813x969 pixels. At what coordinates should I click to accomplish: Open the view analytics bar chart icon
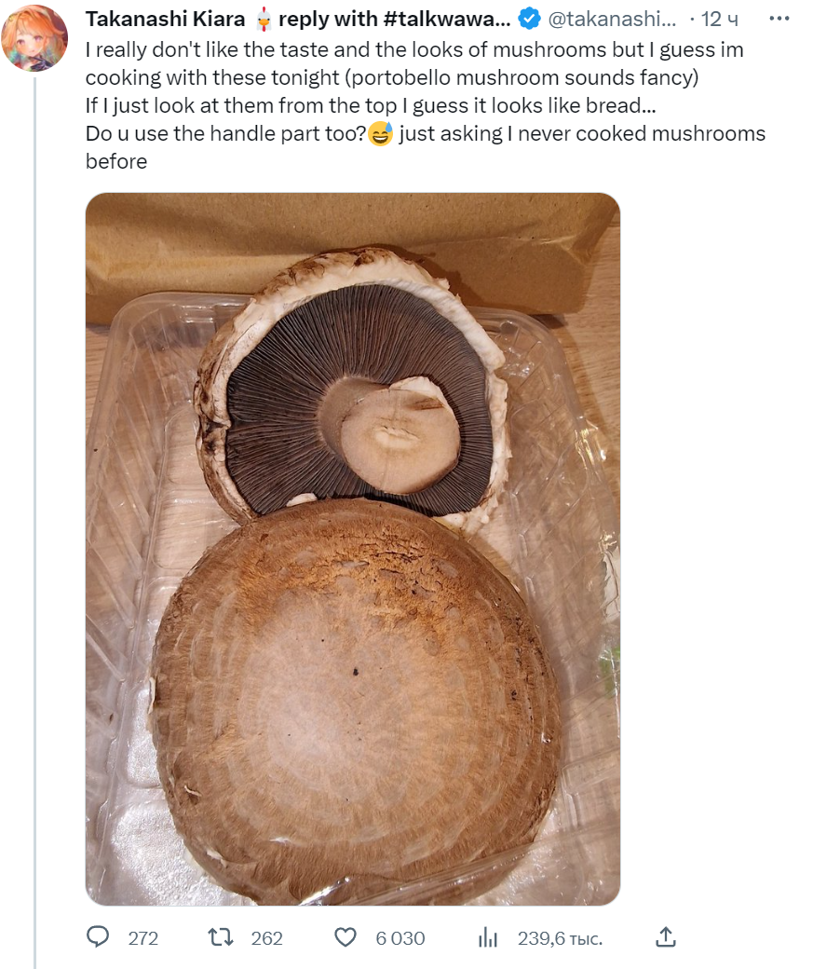pos(487,937)
